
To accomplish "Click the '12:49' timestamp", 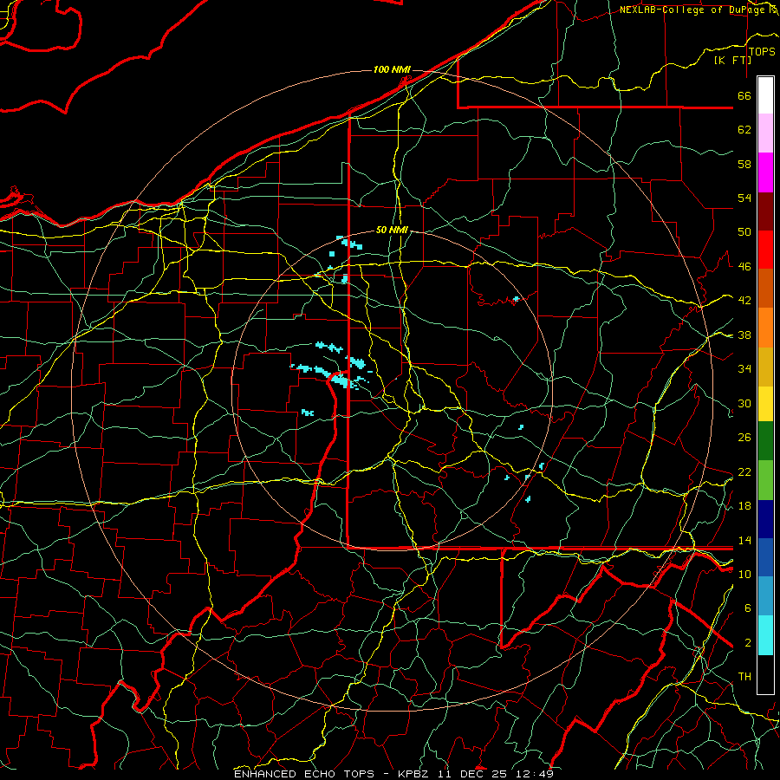I will 534,774.
